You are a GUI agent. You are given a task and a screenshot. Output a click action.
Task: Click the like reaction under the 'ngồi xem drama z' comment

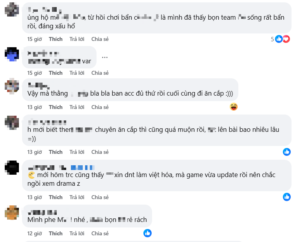286,197
